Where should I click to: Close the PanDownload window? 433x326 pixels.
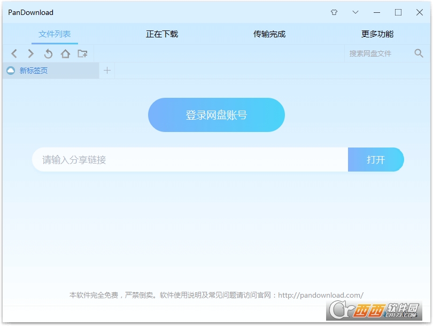pos(419,12)
